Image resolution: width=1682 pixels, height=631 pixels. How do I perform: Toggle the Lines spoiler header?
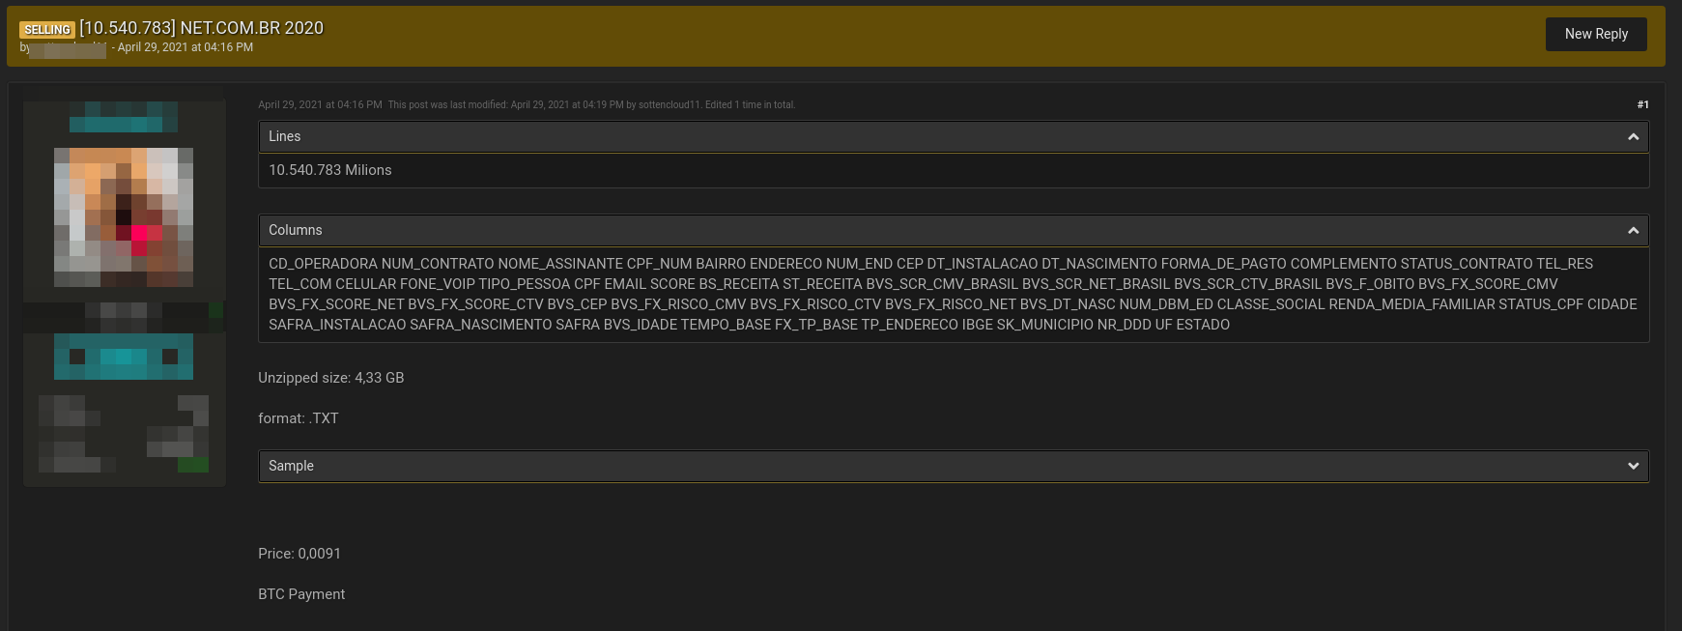954,137
